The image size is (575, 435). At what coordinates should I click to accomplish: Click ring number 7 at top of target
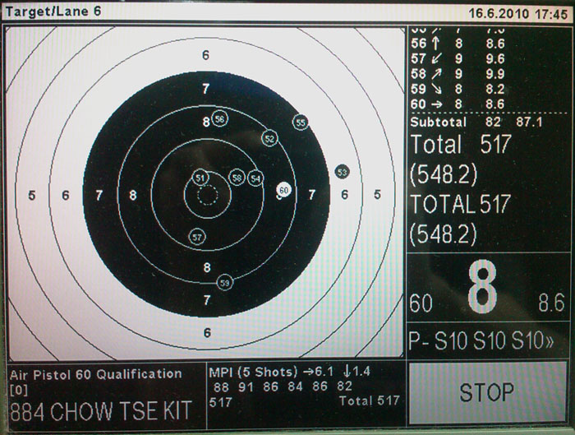(205, 89)
